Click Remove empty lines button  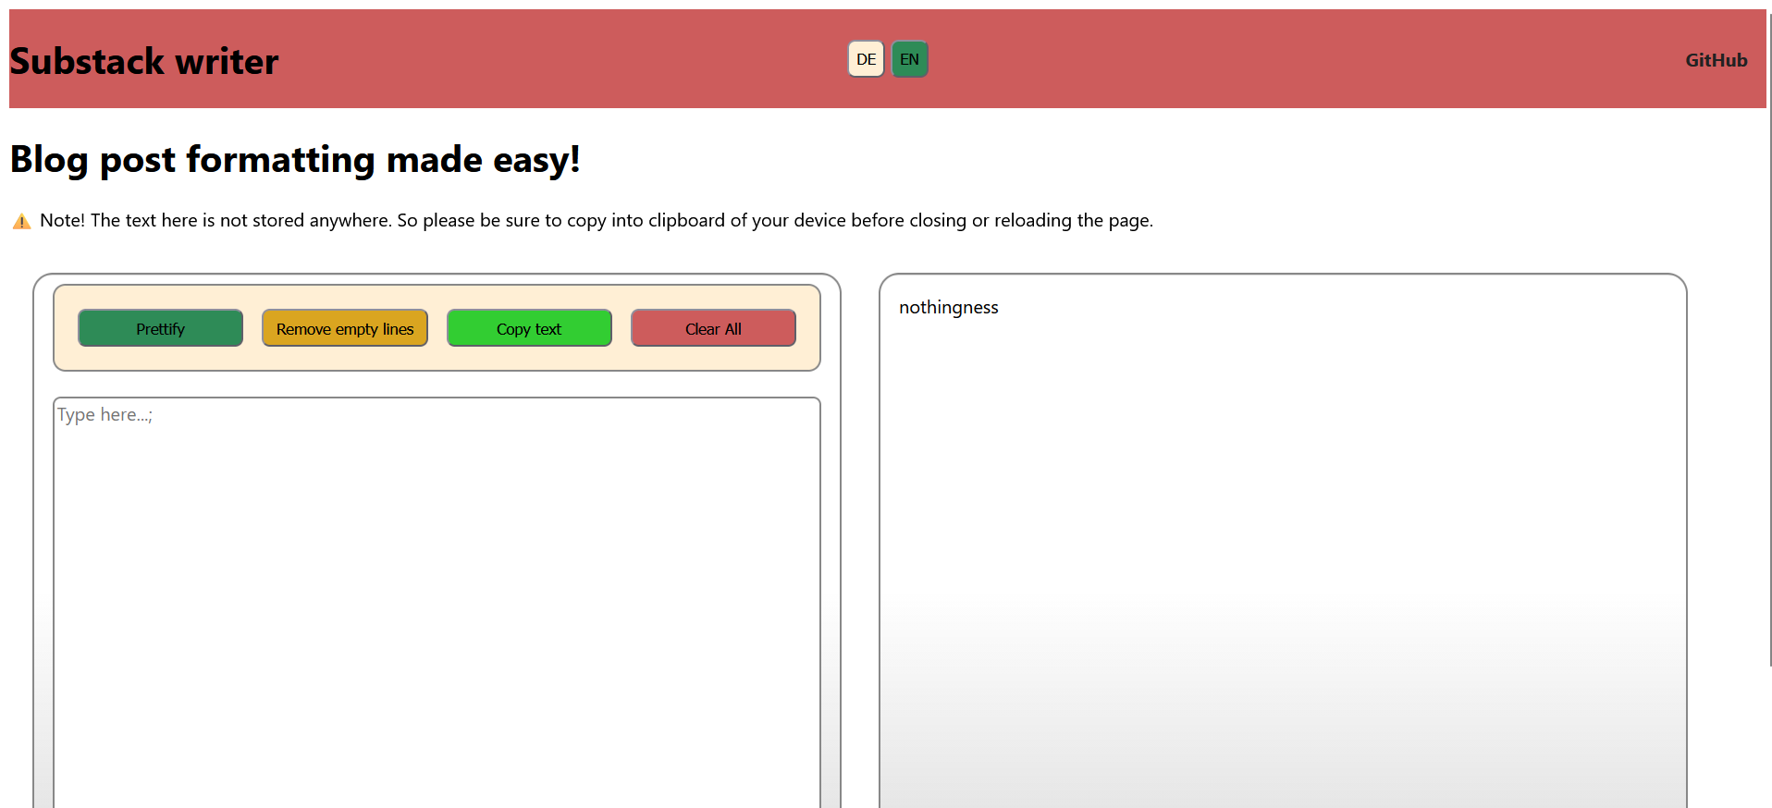click(x=345, y=328)
